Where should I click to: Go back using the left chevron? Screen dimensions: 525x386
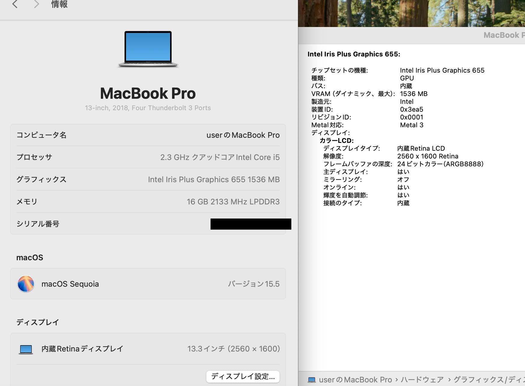tap(15, 4)
